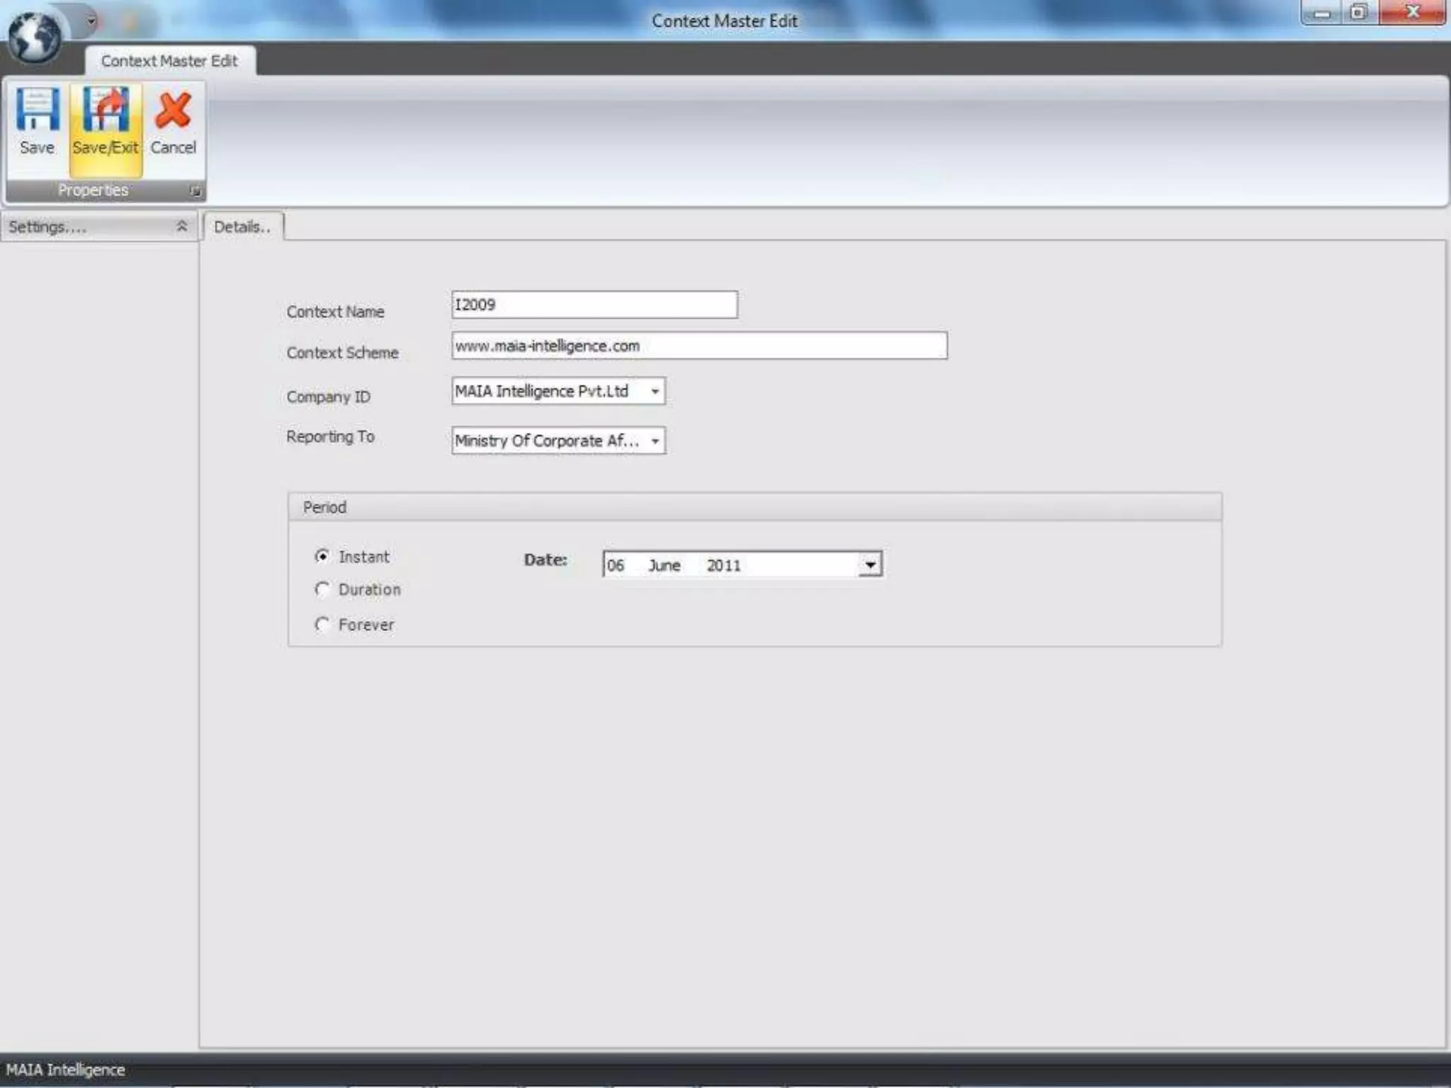Screen dimensions: 1451x1088
Task: Click the month June in date field
Action: click(664, 565)
